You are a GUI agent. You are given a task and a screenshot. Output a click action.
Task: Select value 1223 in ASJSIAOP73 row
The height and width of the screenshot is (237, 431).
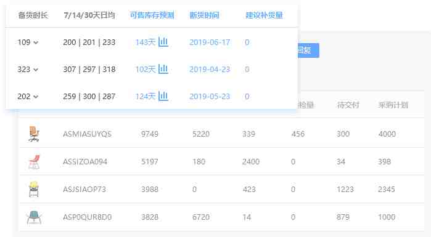coord(345,189)
